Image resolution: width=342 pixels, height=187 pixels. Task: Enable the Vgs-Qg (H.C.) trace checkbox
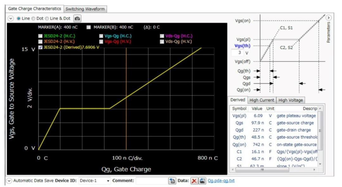click(101, 36)
